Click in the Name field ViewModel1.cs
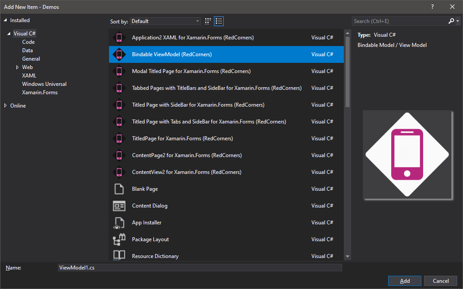 [x=200, y=268]
